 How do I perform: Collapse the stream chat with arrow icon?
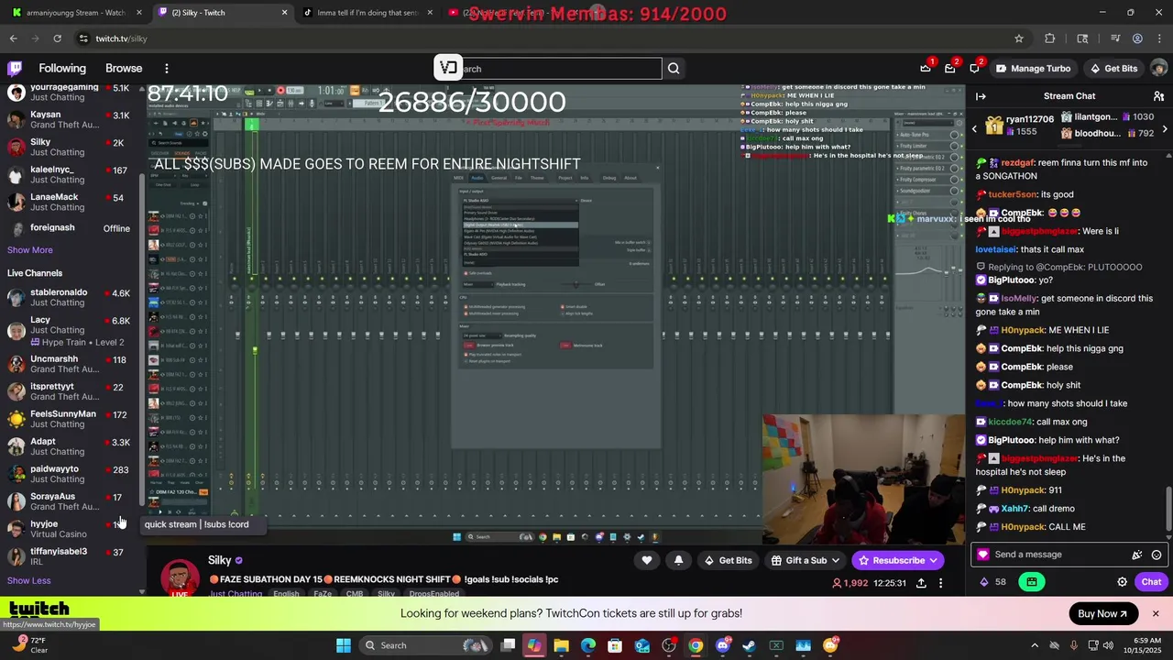click(x=981, y=96)
